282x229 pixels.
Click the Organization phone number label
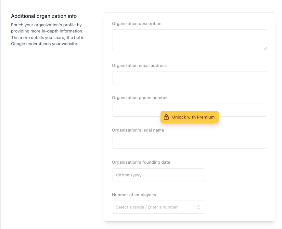pos(140,97)
